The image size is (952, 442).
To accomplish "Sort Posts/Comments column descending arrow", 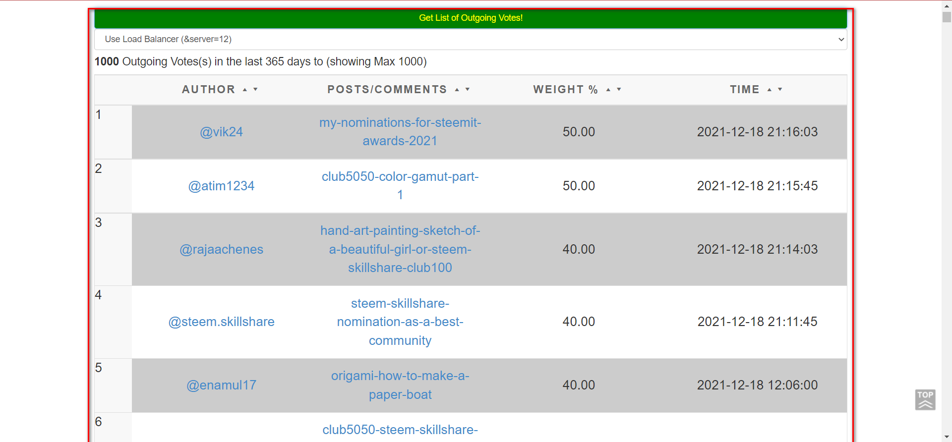I will pos(468,90).
